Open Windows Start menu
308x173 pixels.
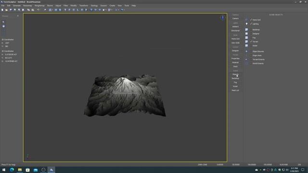point(4,170)
